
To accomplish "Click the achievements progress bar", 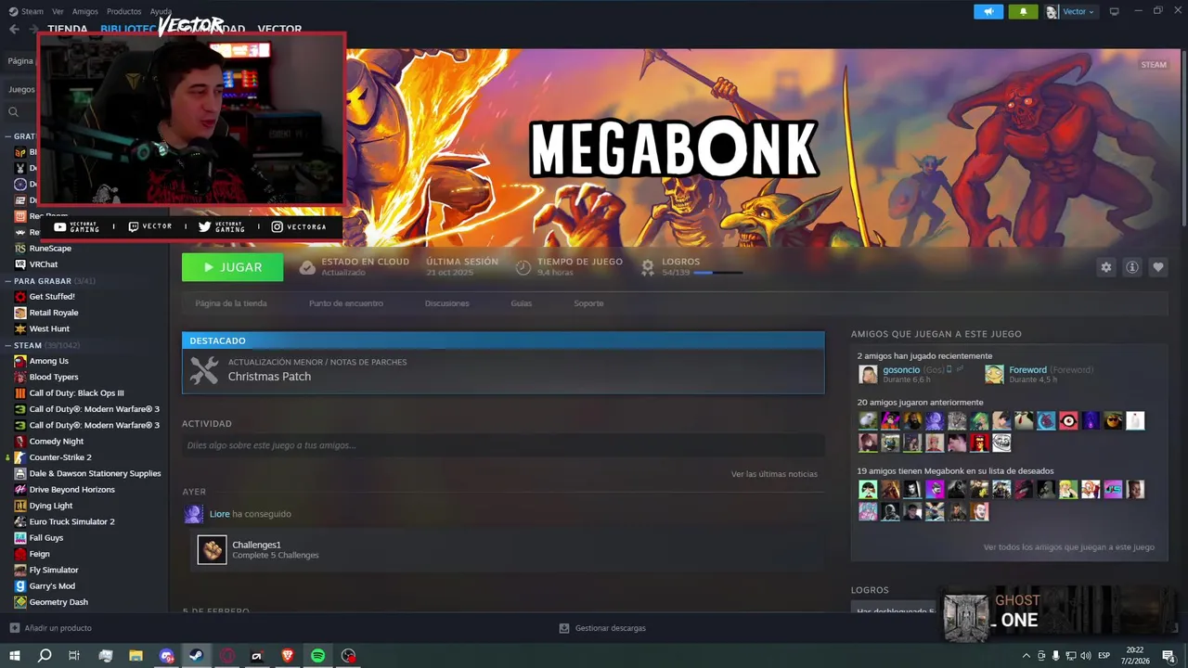I will [x=717, y=273].
